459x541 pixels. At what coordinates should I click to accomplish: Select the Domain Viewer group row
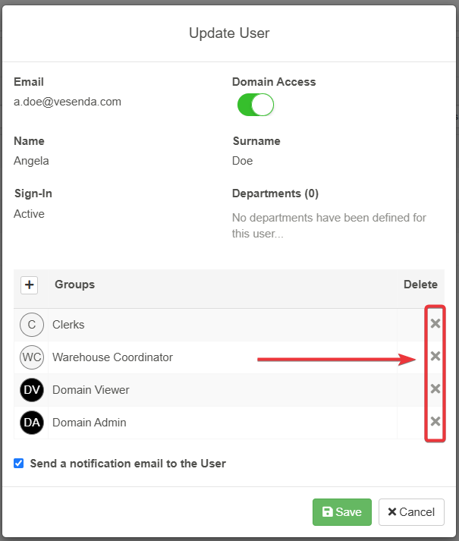pyautogui.click(x=229, y=390)
